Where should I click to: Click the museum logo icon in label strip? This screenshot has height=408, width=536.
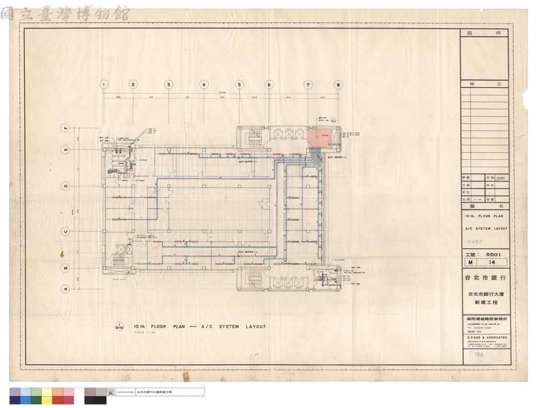(x=111, y=392)
